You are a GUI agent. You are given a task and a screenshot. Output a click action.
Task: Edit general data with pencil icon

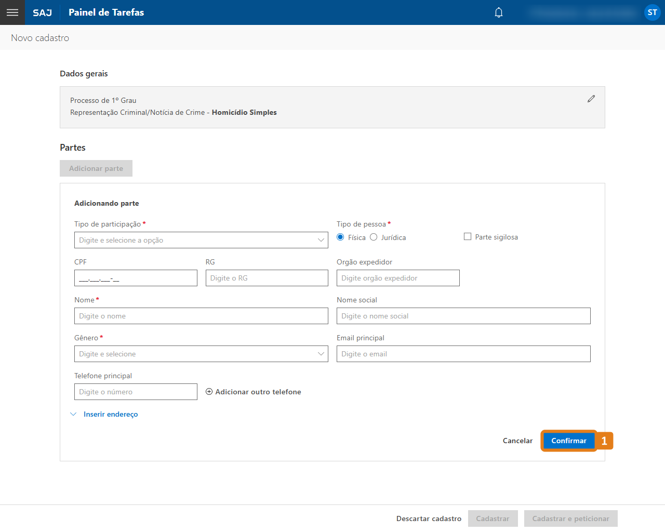click(x=591, y=99)
